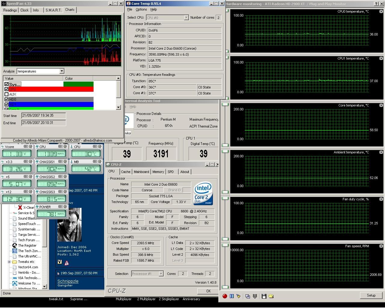Click the Intel Core 2 Duo logo in CPU-Z

click(203, 193)
